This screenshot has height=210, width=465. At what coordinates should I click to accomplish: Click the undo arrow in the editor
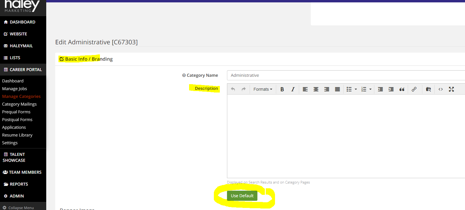pyautogui.click(x=233, y=89)
